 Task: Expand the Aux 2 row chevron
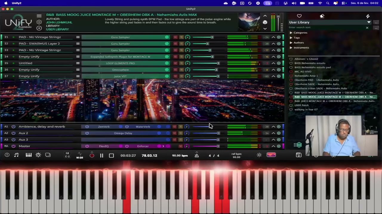tap(273, 133)
